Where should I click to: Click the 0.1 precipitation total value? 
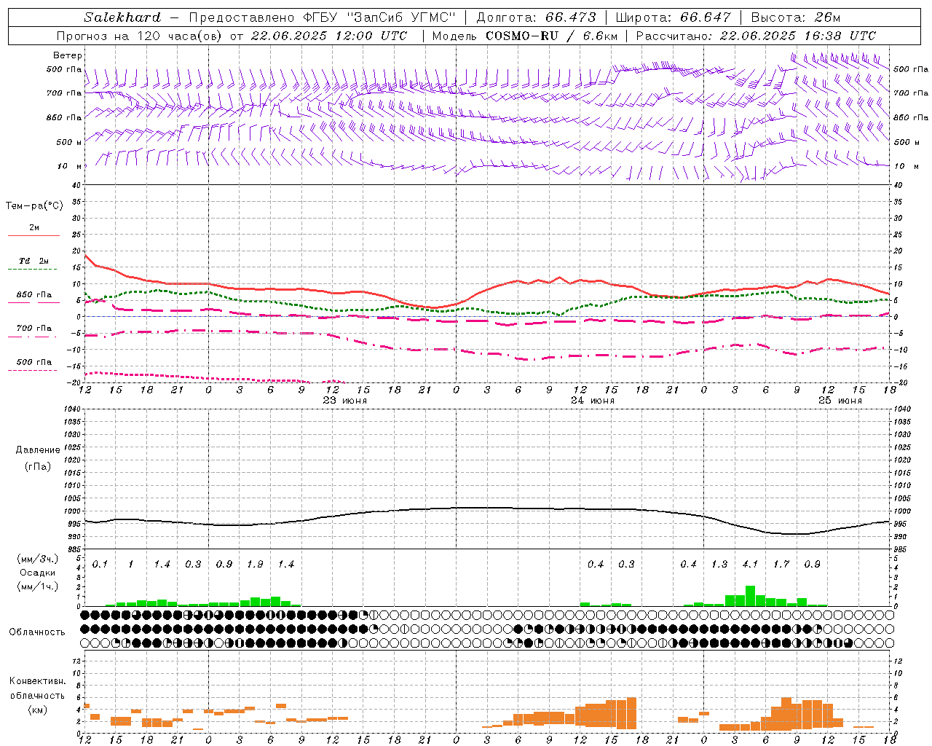(x=100, y=565)
